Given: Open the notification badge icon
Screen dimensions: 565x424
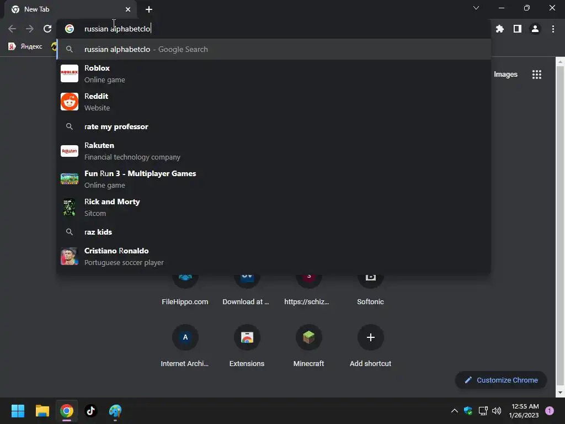Looking at the screenshot, I should [x=550, y=411].
